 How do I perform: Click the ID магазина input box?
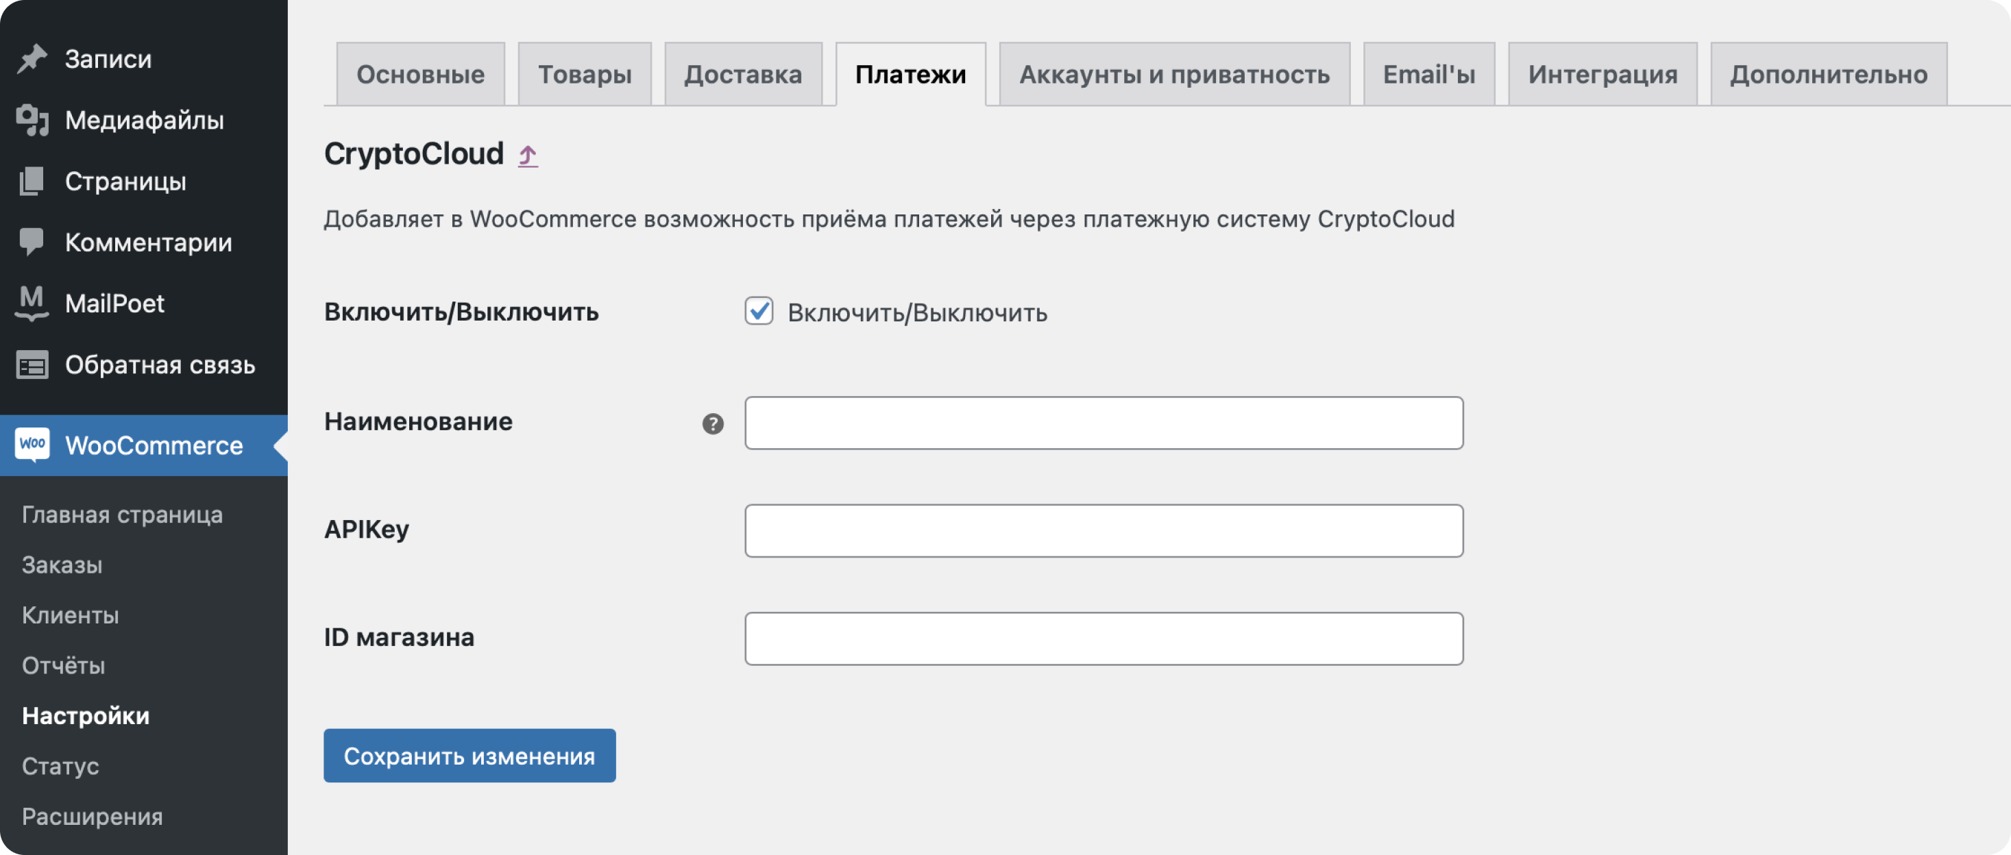point(1103,638)
